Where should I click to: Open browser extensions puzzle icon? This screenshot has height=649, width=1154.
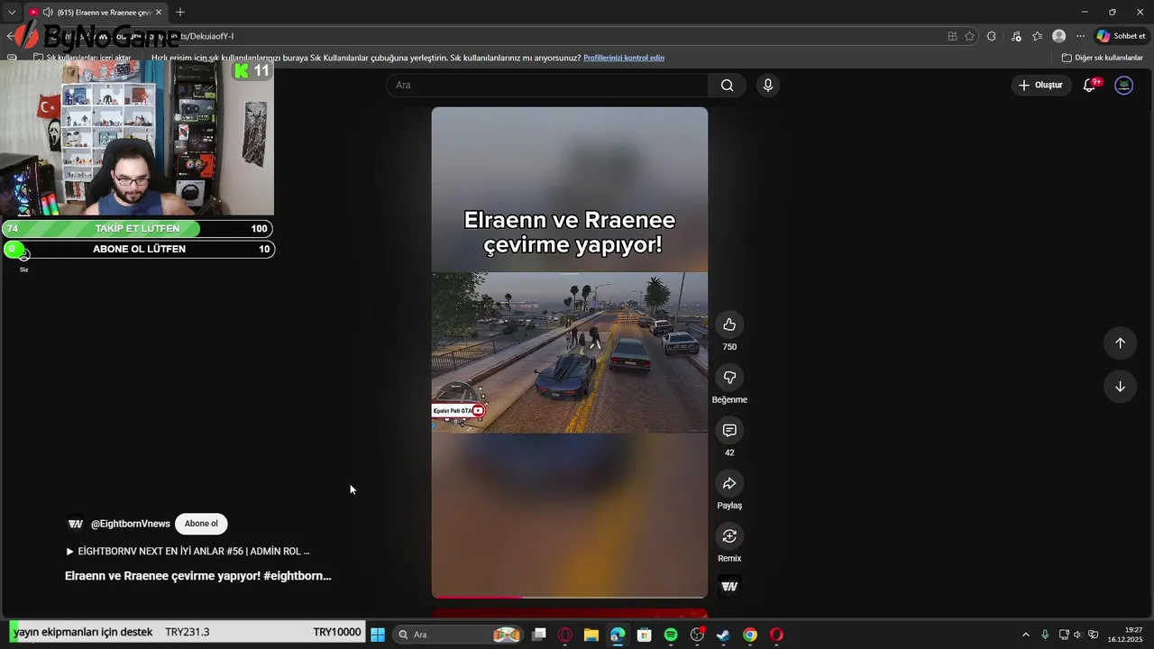[x=992, y=36]
